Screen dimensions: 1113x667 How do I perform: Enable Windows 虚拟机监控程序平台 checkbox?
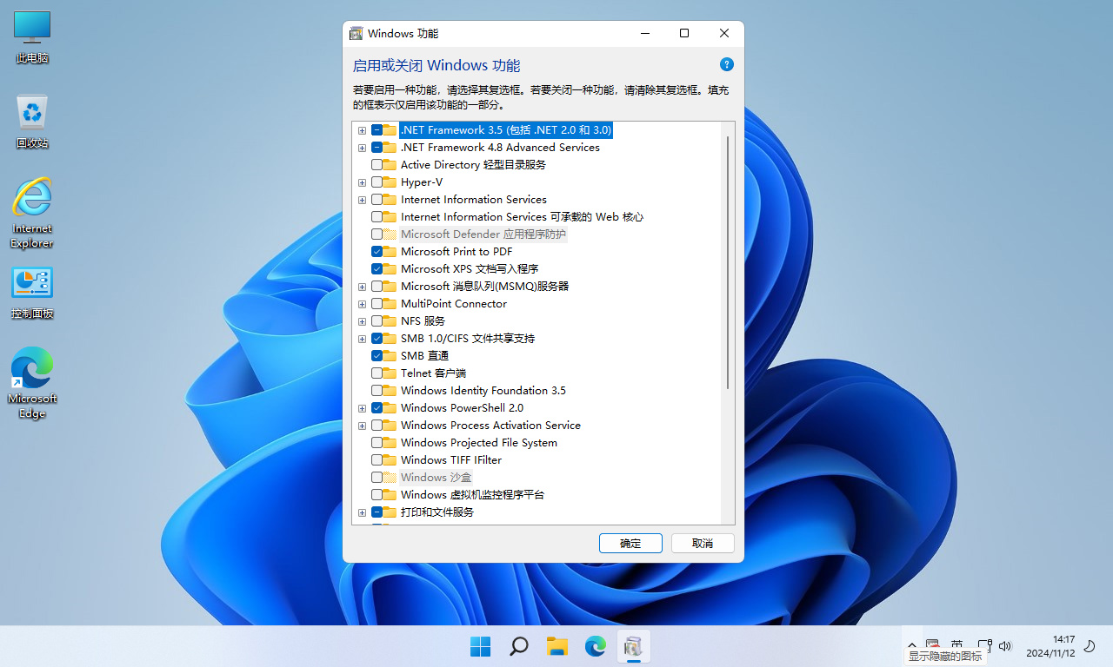pyautogui.click(x=377, y=495)
